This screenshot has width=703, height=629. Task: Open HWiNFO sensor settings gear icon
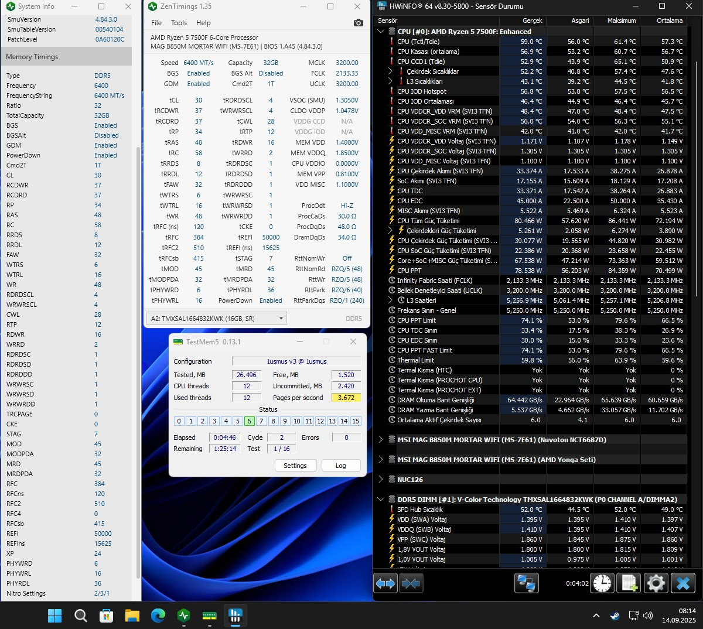coord(656,583)
